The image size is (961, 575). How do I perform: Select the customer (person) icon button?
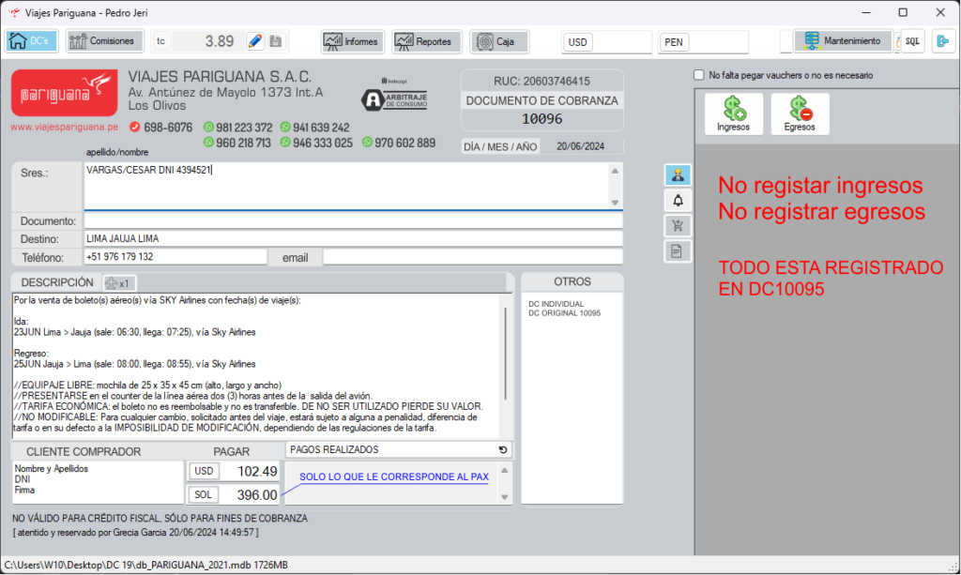[x=678, y=175]
